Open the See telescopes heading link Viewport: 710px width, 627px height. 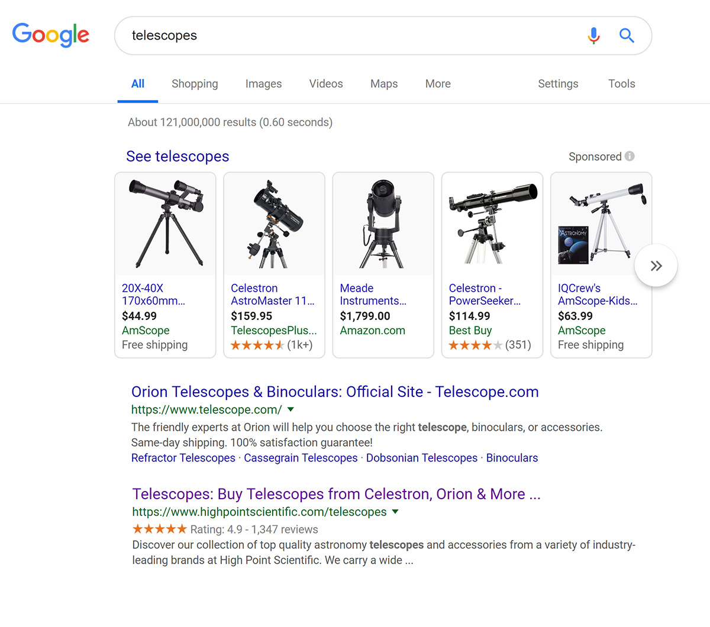pos(177,156)
